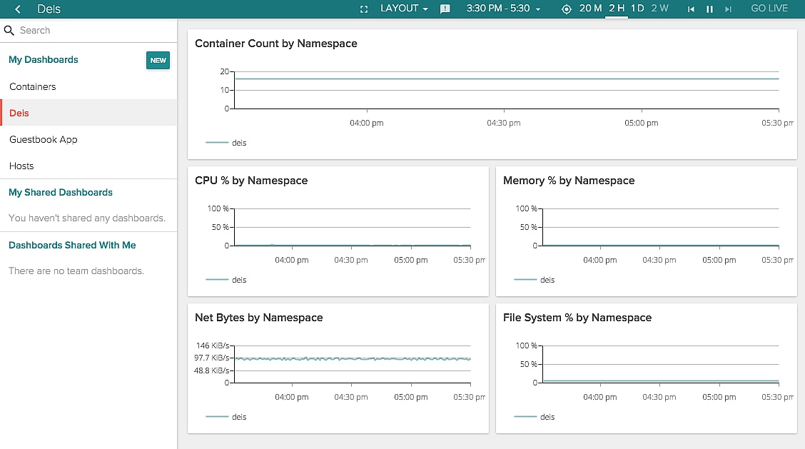Click 97.7 KiB/s axis label
The width and height of the screenshot is (805, 449).
[x=211, y=358]
